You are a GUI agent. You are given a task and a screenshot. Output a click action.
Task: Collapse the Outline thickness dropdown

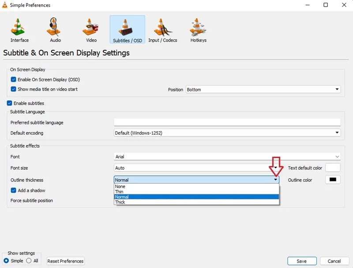[196, 180]
